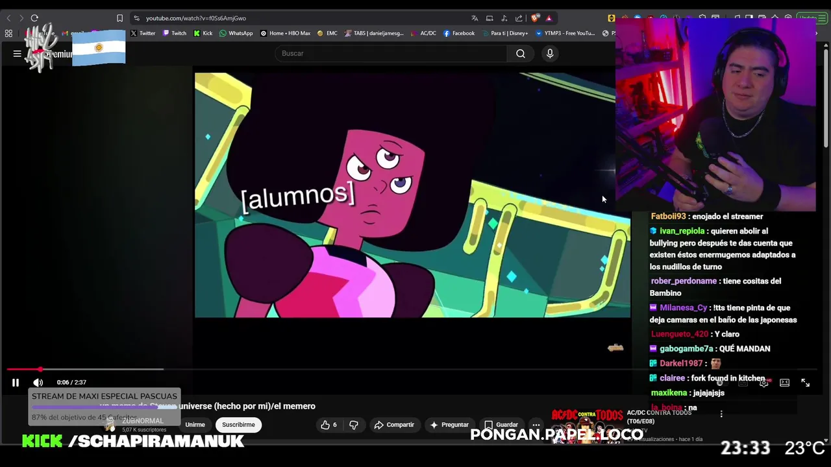This screenshot has height=467, width=831.
Task: Like the video with thumbs up
Action: click(329, 425)
